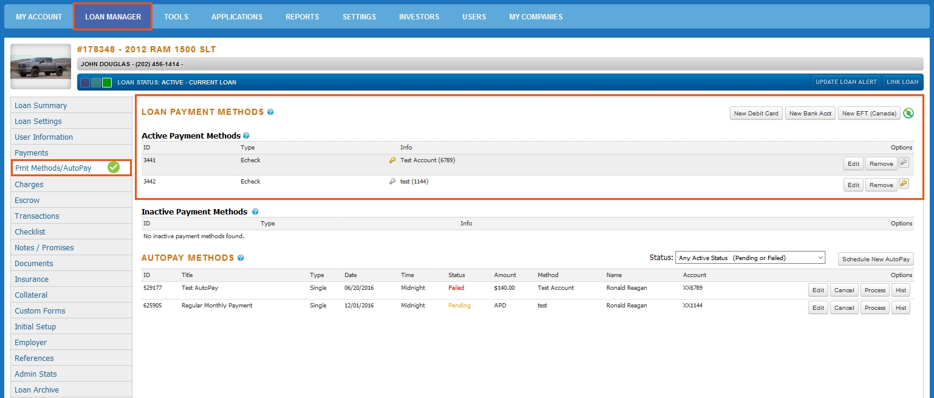Open help for Inactive Payment Methods
934x398 pixels.
point(255,212)
